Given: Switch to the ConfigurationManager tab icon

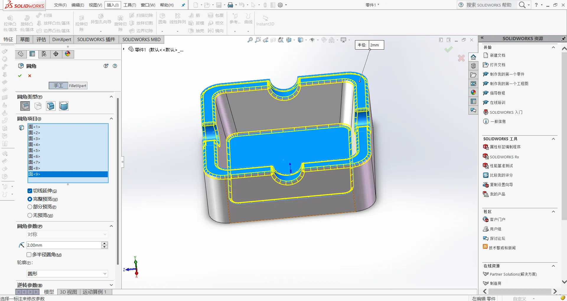Looking at the screenshot, I should pos(44,54).
